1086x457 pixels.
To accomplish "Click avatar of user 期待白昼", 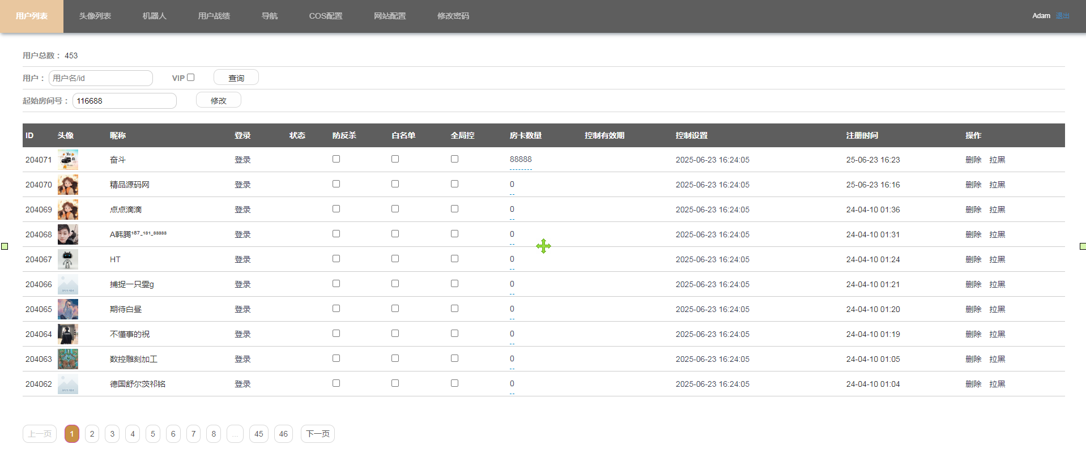I will [67, 309].
